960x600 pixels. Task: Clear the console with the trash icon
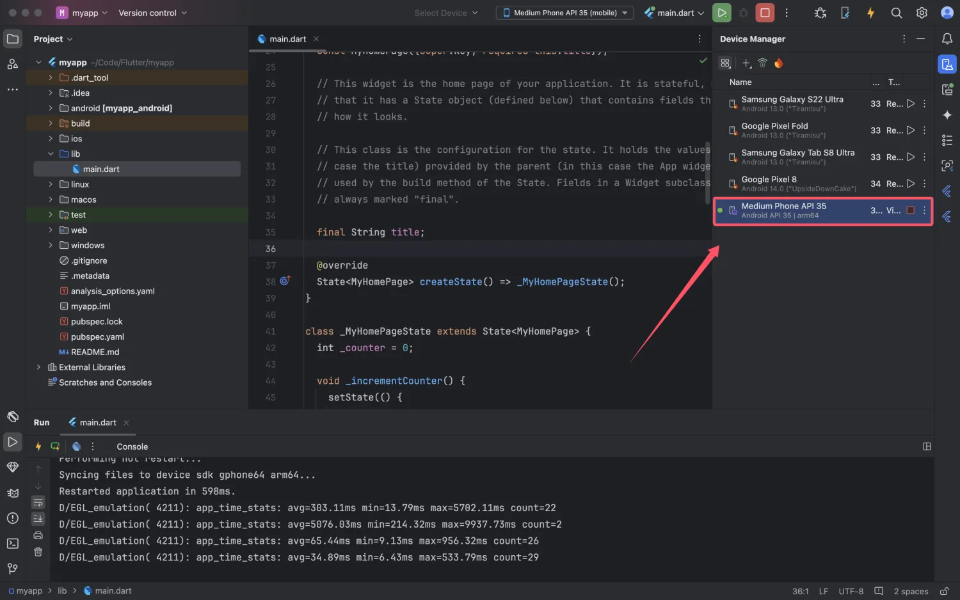pyautogui.click(x=38, y=552)
